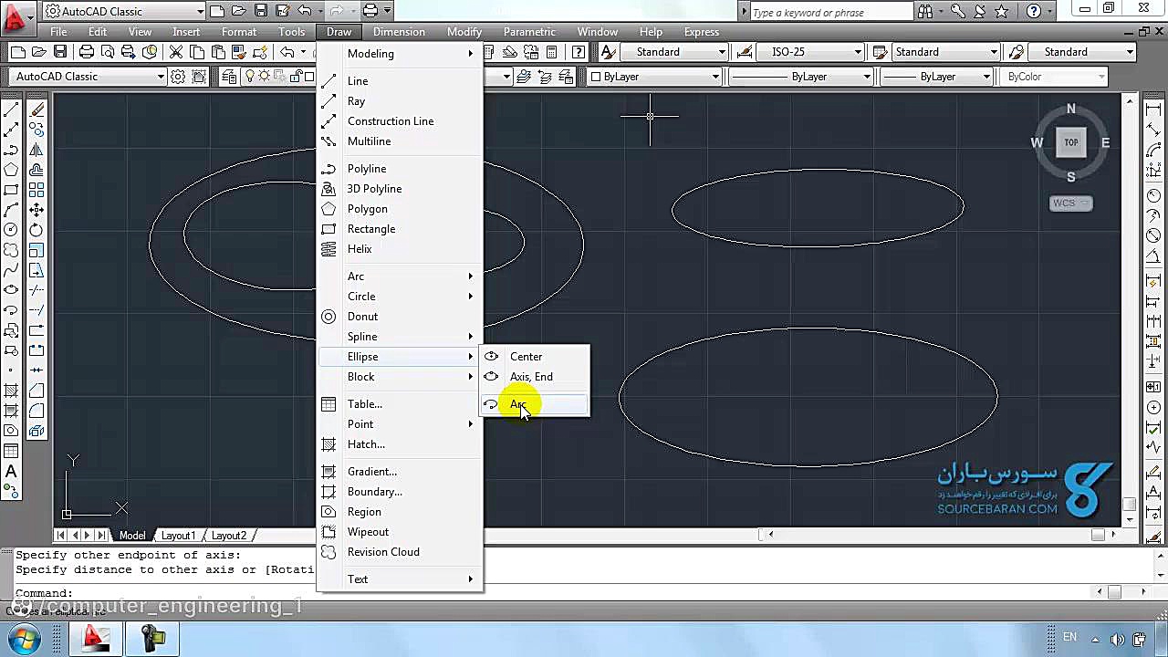Click the search keyword input field
This screenshot has height=657, width=1168.
pyautogui.click(x=830, y=12)
